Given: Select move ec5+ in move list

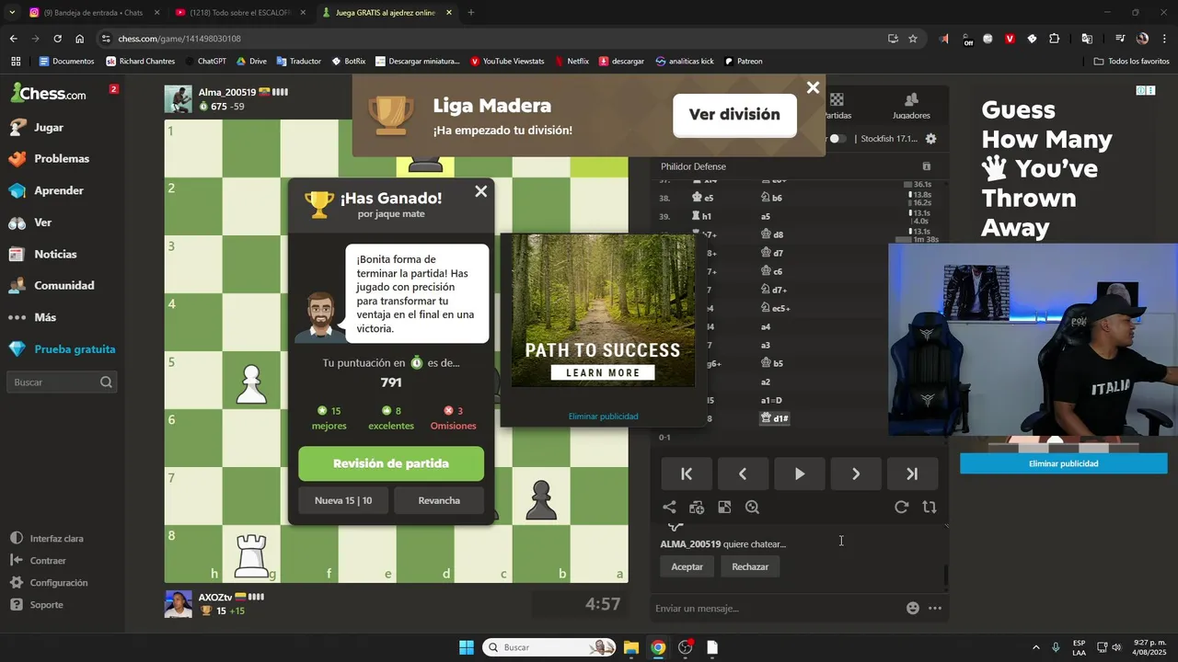Looking at the screenshot, I should [775, 308].
